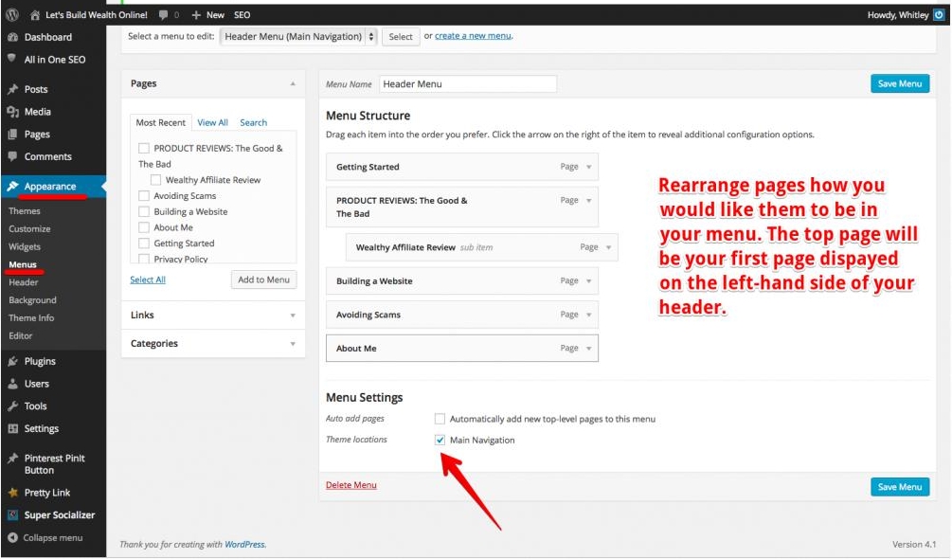Click the Appearance paintbrush icon
The height and width of the screenshot is (559, 952).
(x=12, y=187)
